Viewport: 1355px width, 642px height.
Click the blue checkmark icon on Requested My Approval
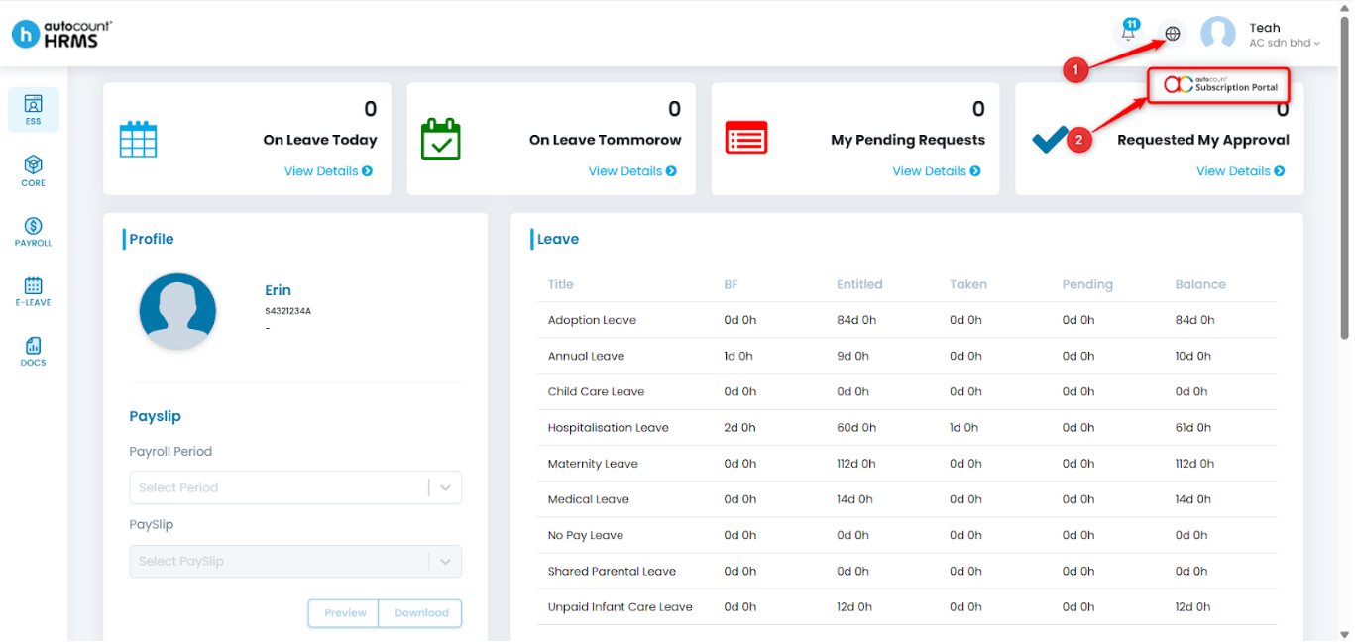tap(1050, 140)
